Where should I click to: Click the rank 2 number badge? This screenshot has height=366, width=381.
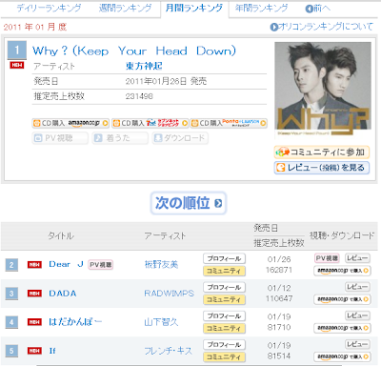pos(11,265)
